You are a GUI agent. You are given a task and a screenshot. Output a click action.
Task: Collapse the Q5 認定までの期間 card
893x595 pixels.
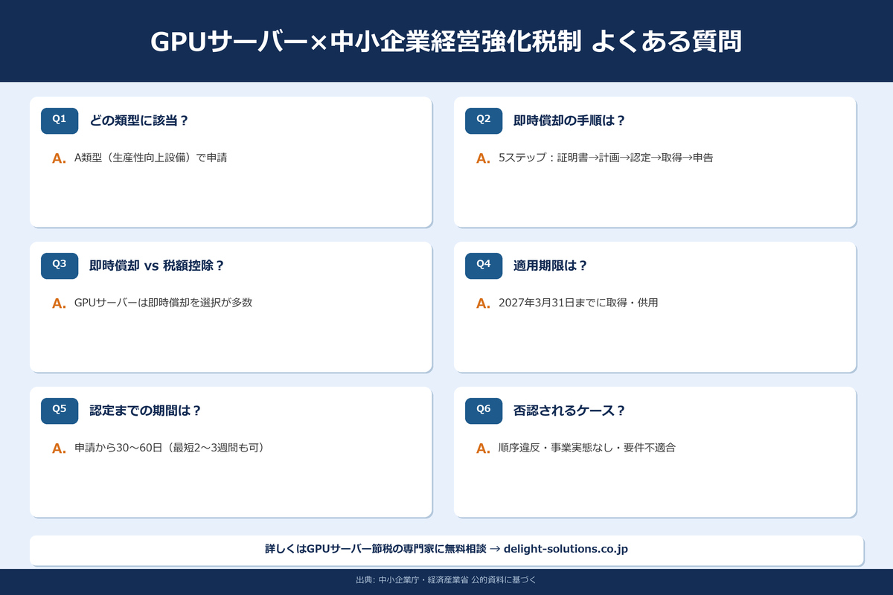[x=231, y=451]
